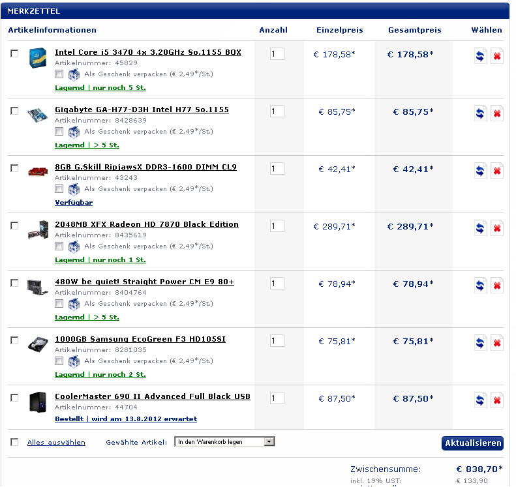This screenshot has width=516, height=487.
Task: Remove Gigabyte GA-H77-D3H using red X
Action: [497, 113]
